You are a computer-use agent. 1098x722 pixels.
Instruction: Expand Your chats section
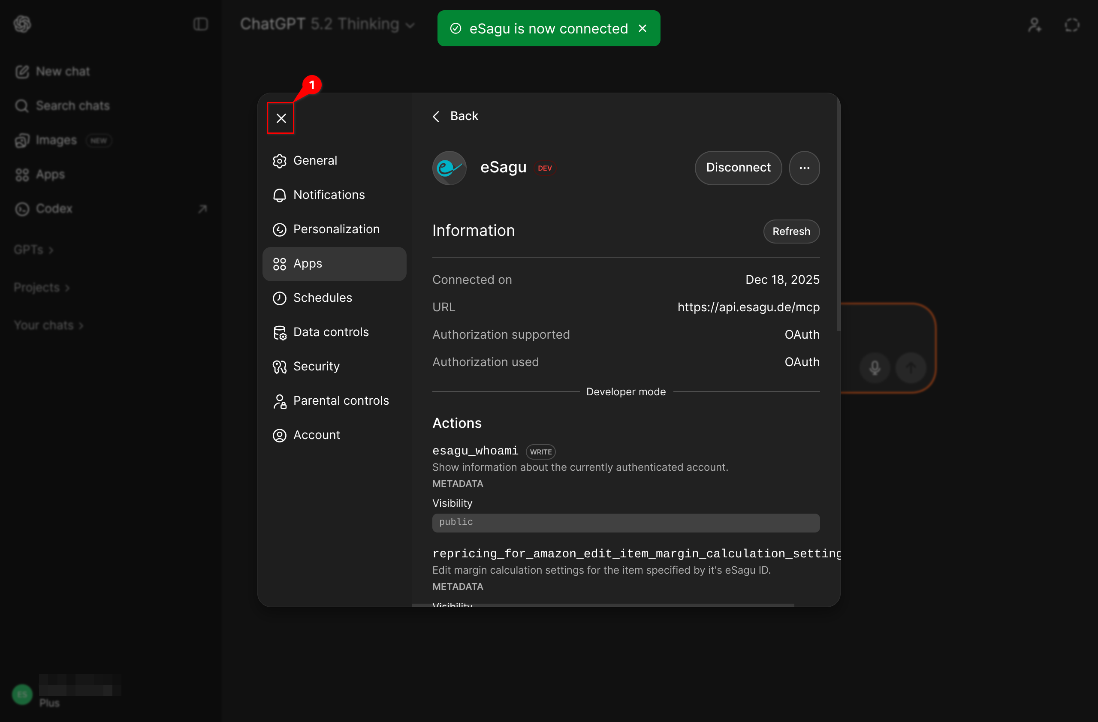click(x=48, y=325)
